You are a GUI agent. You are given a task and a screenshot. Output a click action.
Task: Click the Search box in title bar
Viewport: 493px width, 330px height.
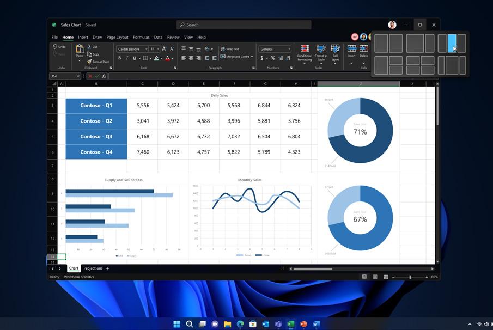[244, 25]
